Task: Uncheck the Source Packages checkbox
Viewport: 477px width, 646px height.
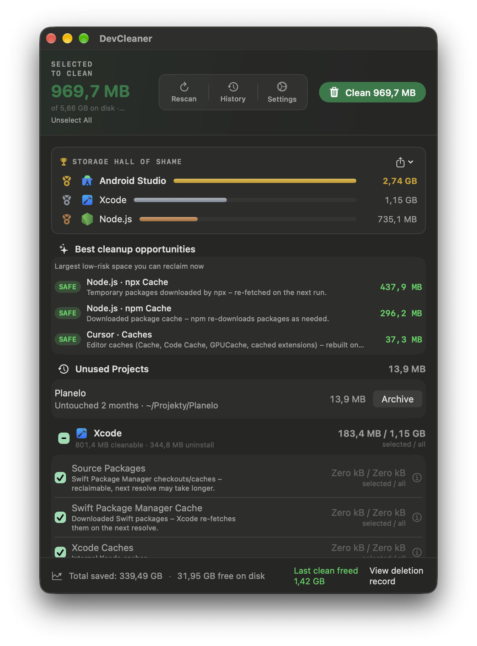Action: click(x=60, y=478)
